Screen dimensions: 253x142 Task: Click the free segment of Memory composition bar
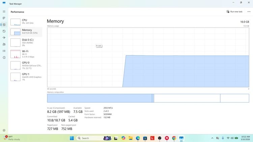(x=234, y=98)
